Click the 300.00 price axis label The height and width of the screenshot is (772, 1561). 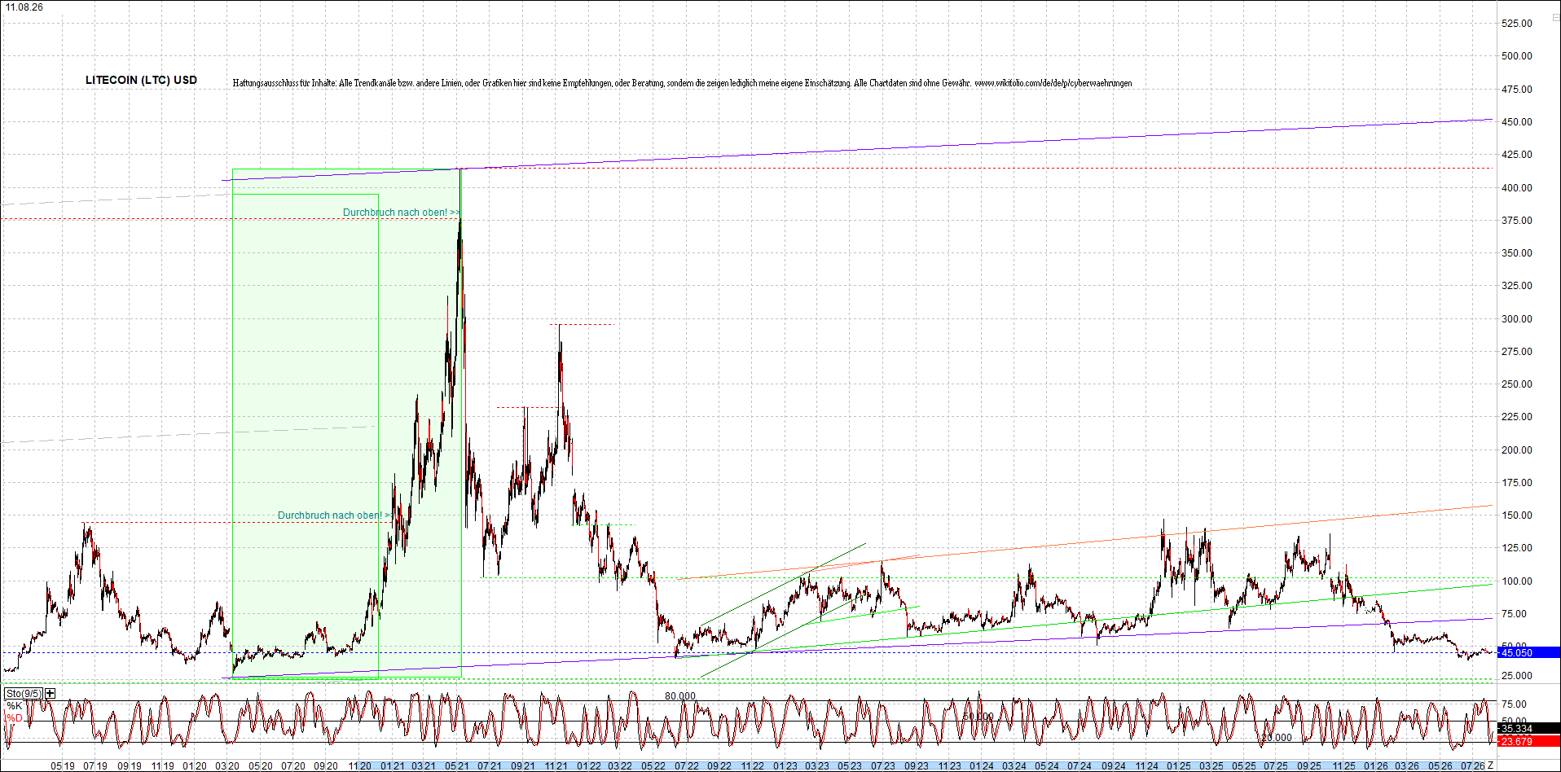tap(1517, 319)
